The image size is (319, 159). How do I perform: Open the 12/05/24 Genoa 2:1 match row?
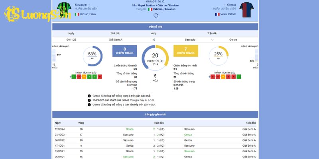pos(155,129)
